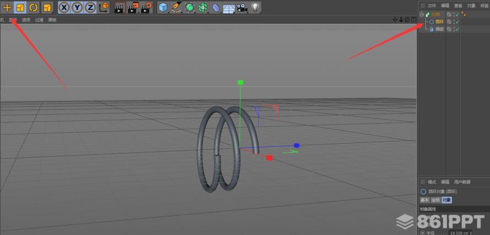
Task: Open the 文件 menu in Object Manager
Action: coord(432,5)
